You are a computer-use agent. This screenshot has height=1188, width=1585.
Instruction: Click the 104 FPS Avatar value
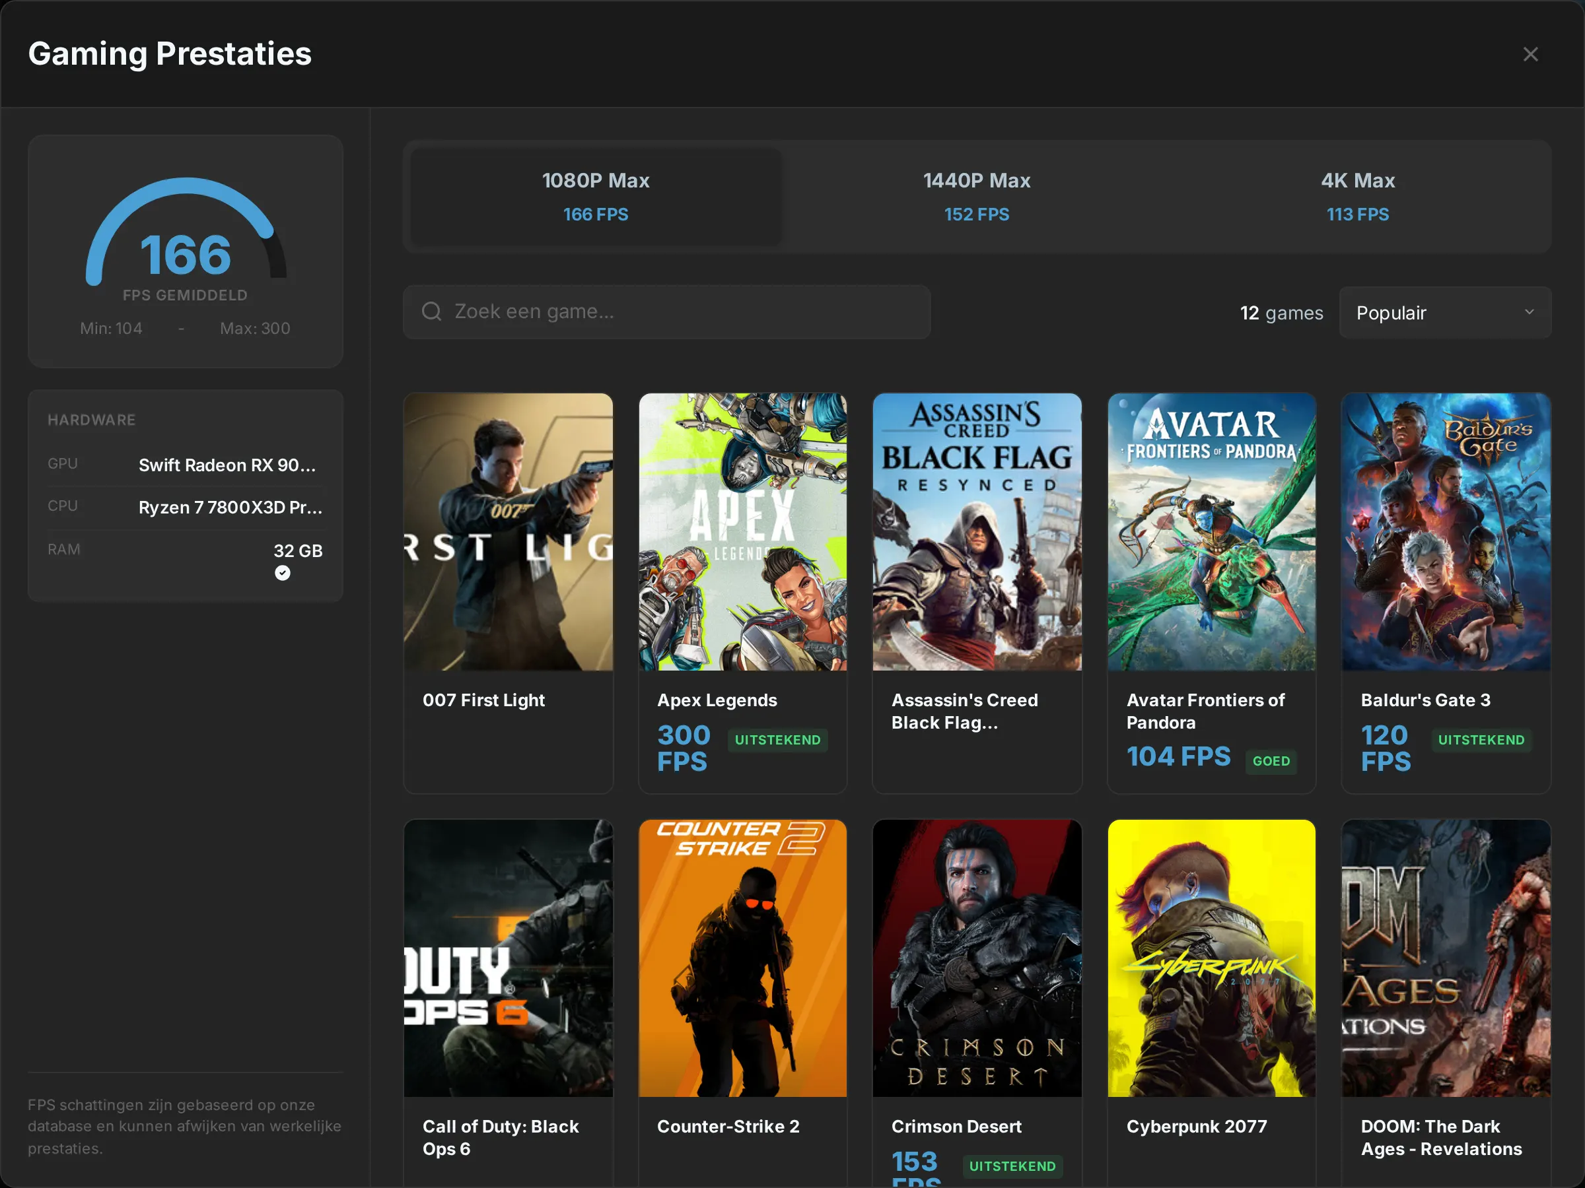pyautogui.click(x=1178, y=757)
